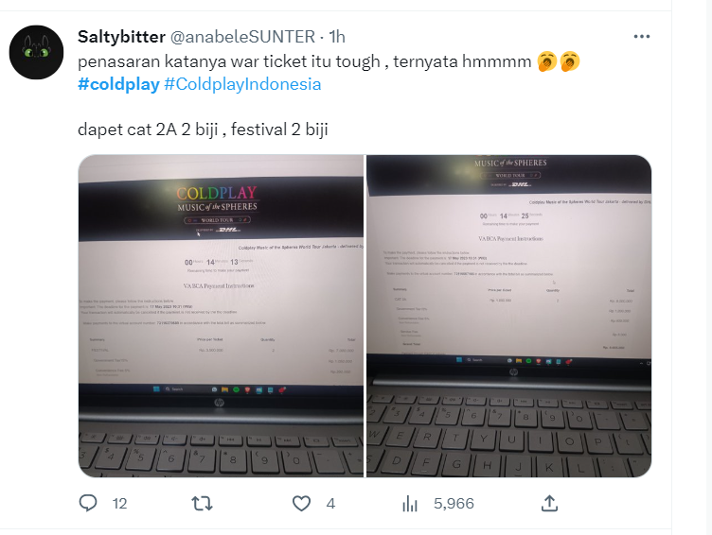Open the @anabeleSUNTER handle

pyautogui.click(x=242, y=37)
